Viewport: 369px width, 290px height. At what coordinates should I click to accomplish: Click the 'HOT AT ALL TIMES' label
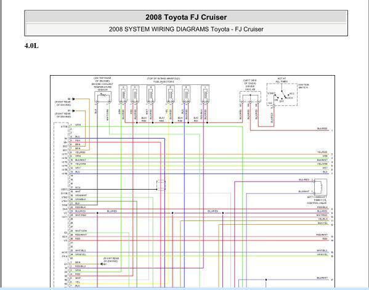point(282,80)
